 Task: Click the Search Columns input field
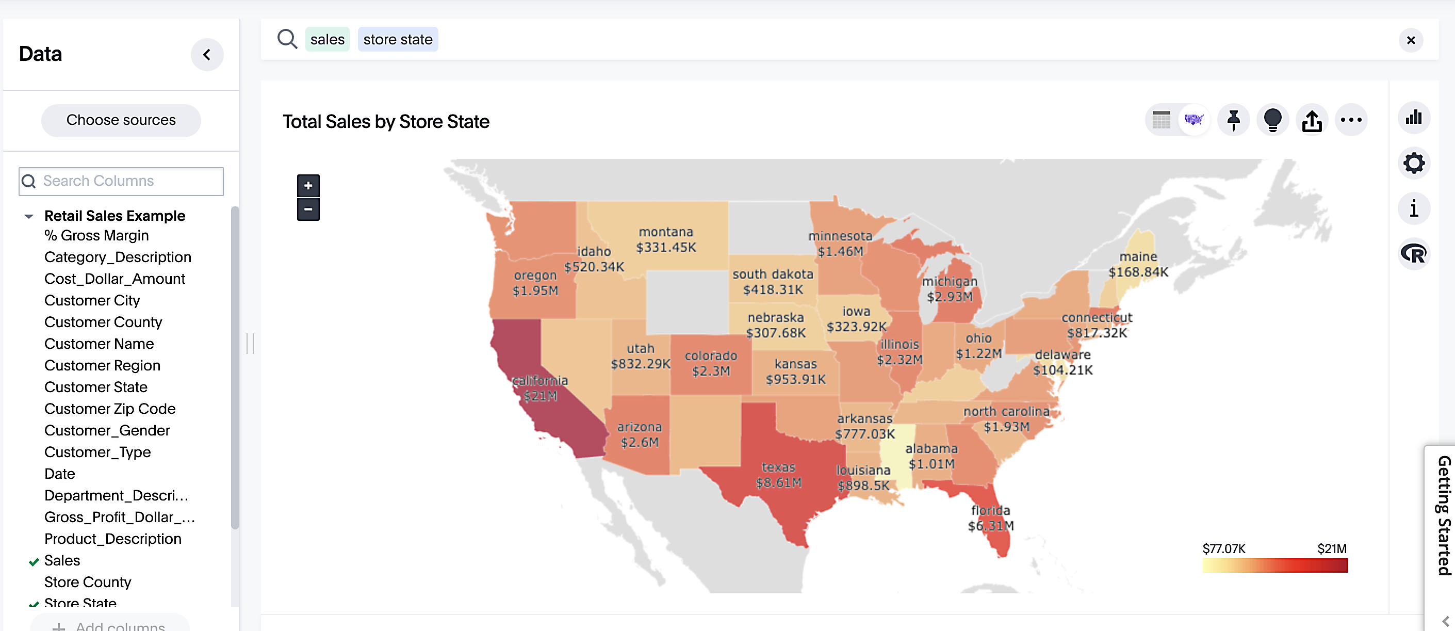point(121,181)
